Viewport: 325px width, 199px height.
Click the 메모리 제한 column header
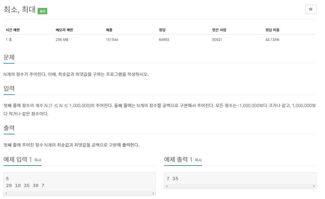(x=64, y=30)
